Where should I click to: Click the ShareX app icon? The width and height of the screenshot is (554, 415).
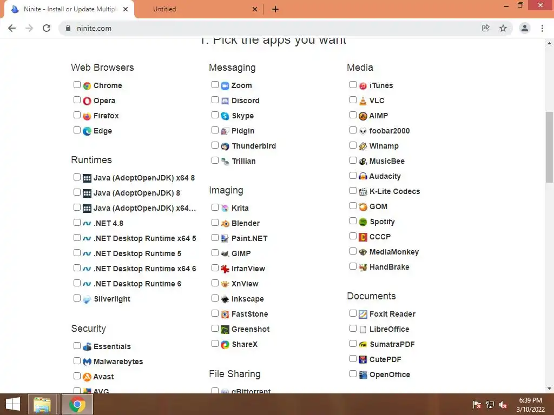225,345
